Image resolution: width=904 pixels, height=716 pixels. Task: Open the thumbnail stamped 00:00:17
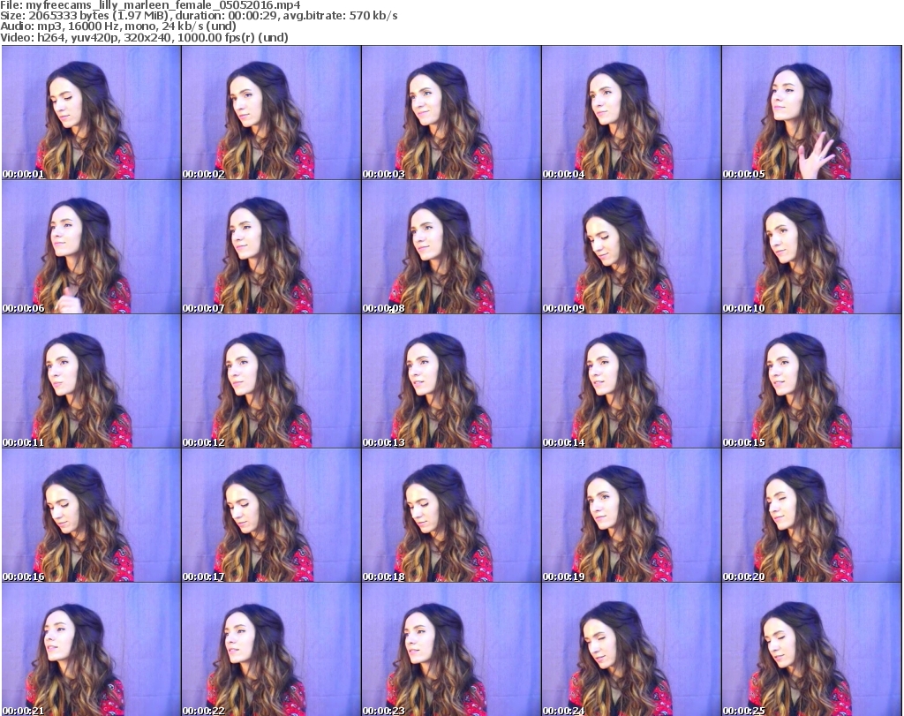272,516
